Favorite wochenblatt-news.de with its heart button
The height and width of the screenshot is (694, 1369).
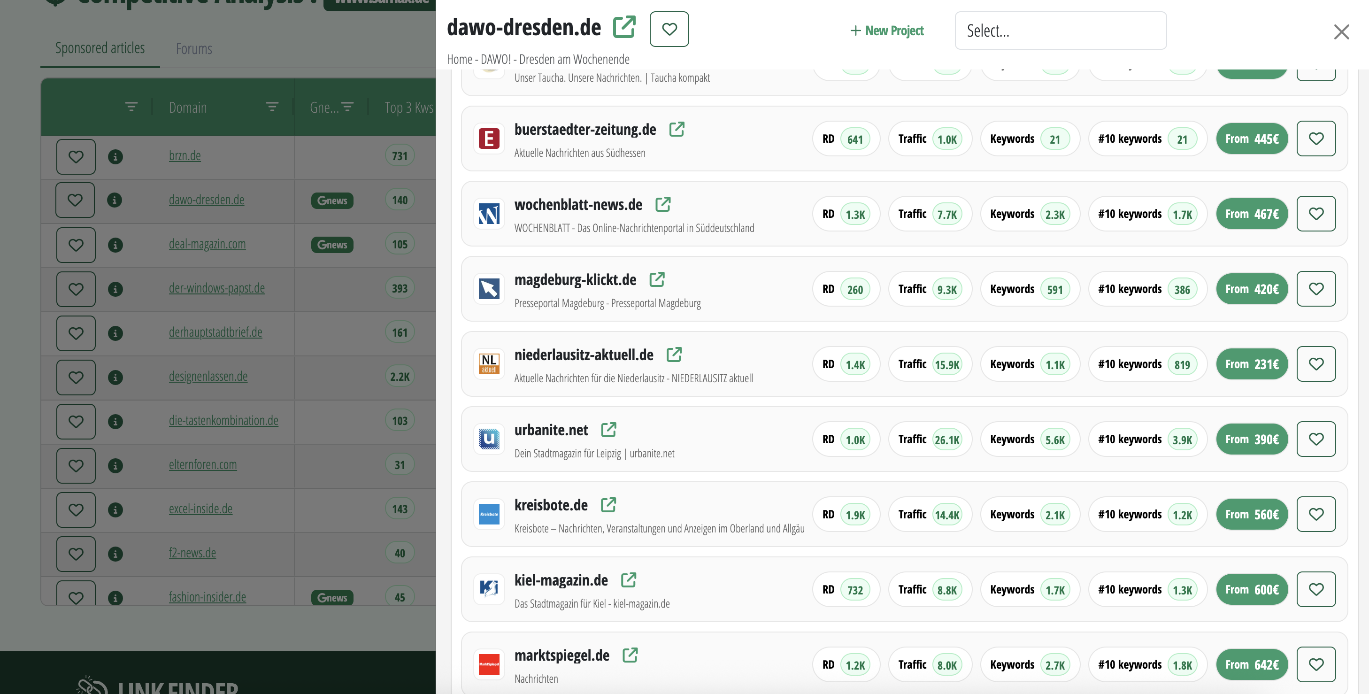tap(1316, 214)
